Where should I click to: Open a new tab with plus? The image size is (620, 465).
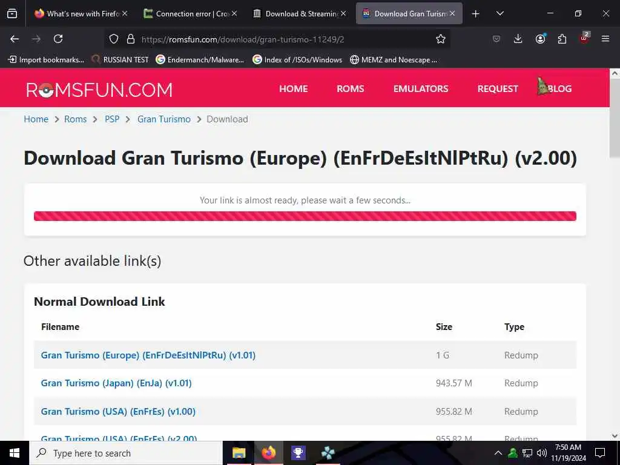click(x=476, y=14)
